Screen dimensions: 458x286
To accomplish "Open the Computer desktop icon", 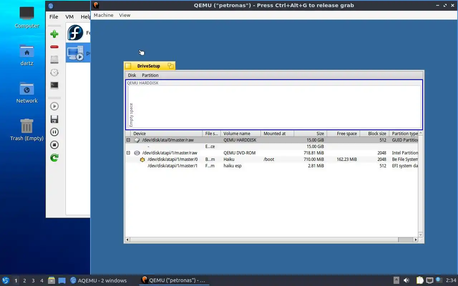I will click(x=27, y=17).
